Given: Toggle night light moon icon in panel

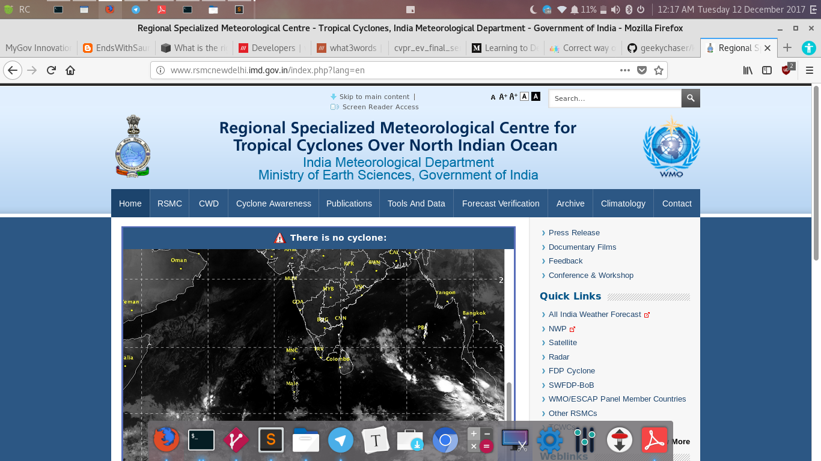Looking at the screenshot, I should click(534, 10).
